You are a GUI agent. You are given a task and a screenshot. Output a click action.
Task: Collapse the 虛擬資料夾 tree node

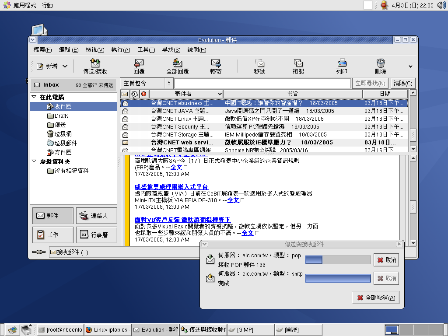[34, 161]
